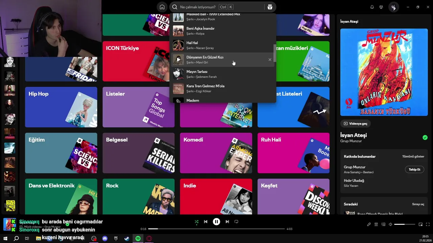
Task: Open the Rock category card
Action: pyautogui.click(x=138, y=196)
